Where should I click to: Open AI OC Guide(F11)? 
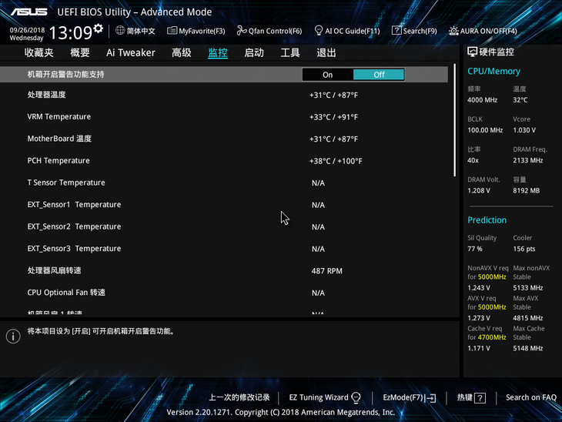[x=347, y=31]
